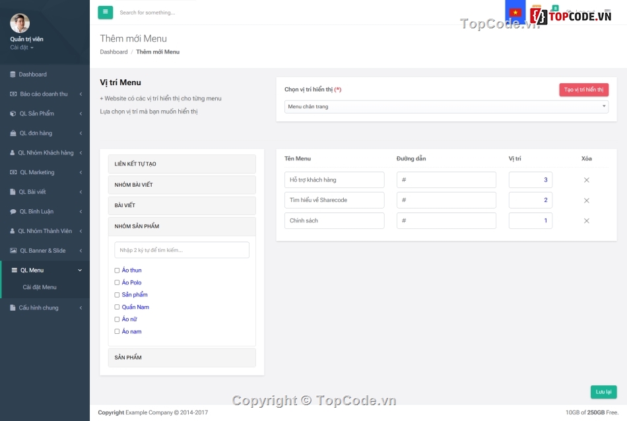The height and width of the screenshot is (421, 627).
Task: Open Cấu hình chung menu
Action: pos(45,308)
